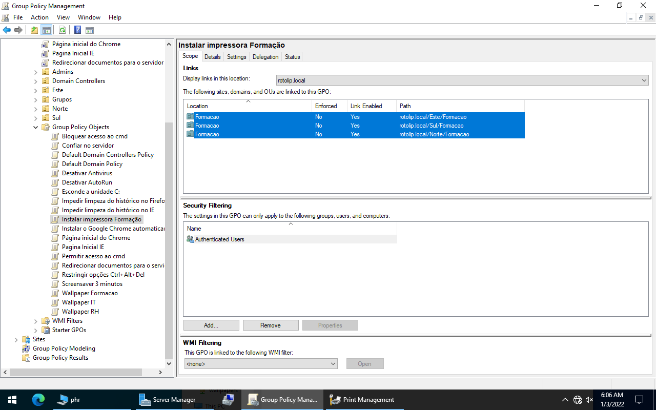Toggle the Show/Hide Action Pane icon
Viewport: 656px width, 410px height.
point(90,30)
